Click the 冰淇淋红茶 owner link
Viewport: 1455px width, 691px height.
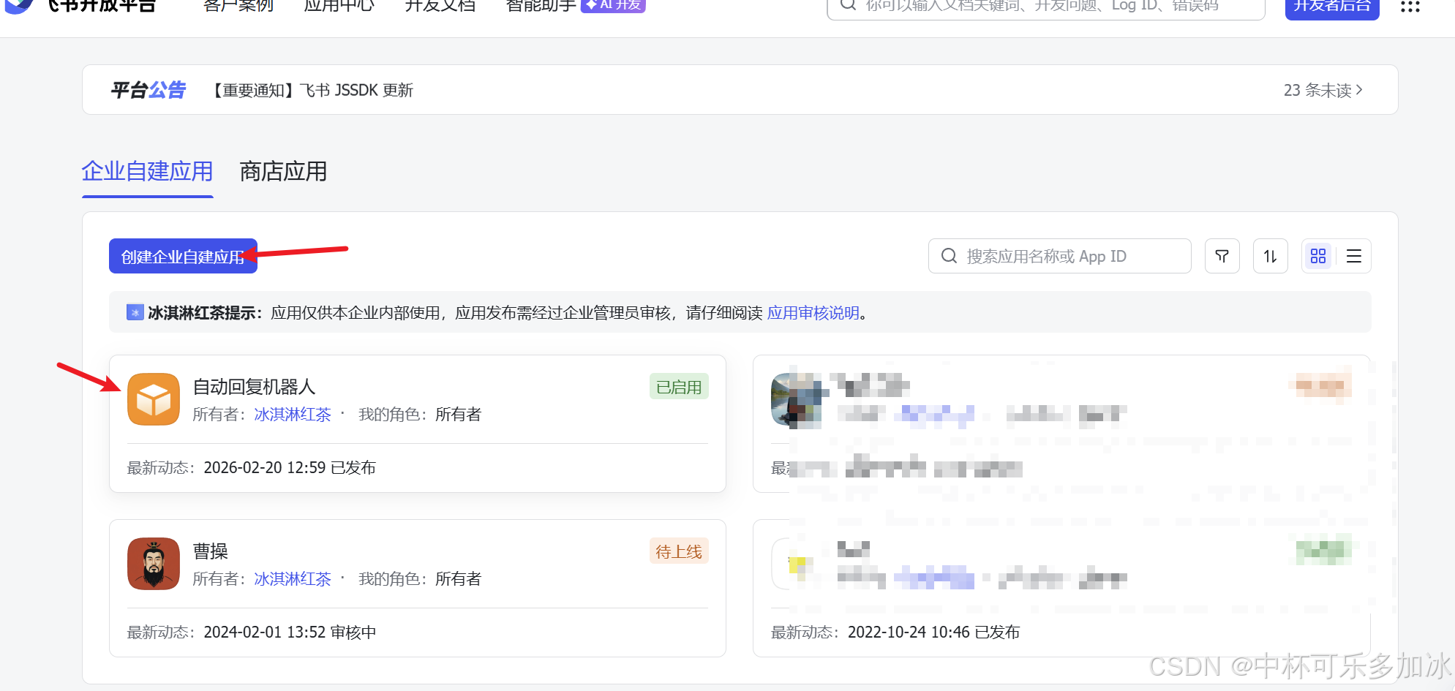[292, 414]
